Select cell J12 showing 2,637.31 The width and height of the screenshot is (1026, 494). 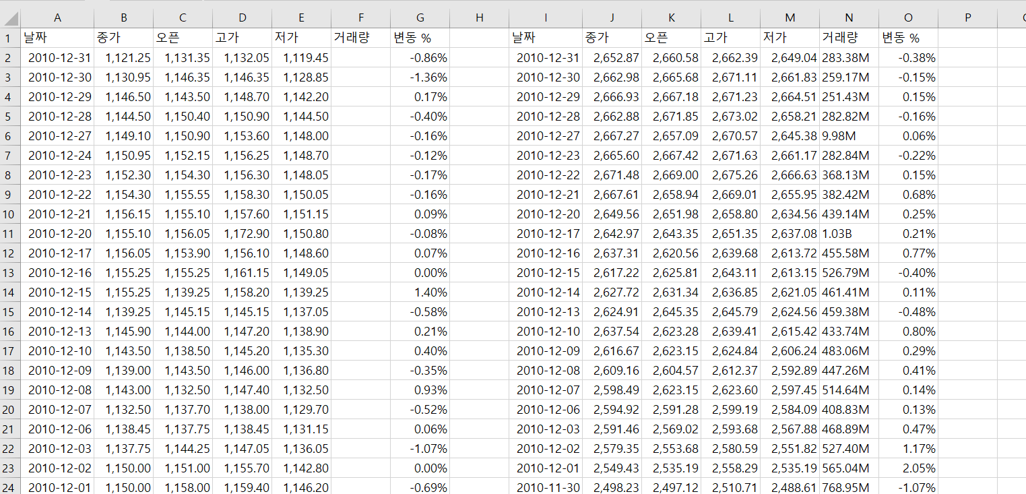pos(612,253)
